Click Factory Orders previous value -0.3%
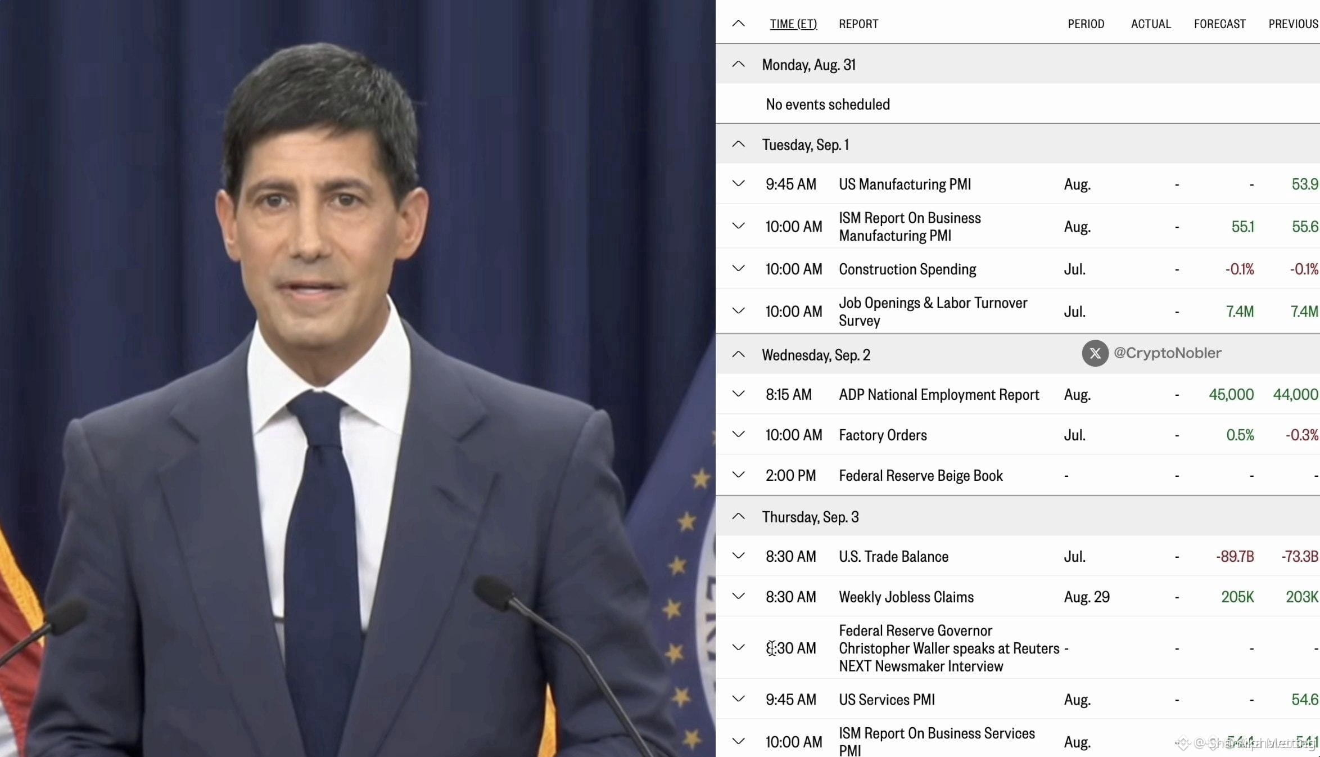The image size is (1320, 757). [1302, 435]
